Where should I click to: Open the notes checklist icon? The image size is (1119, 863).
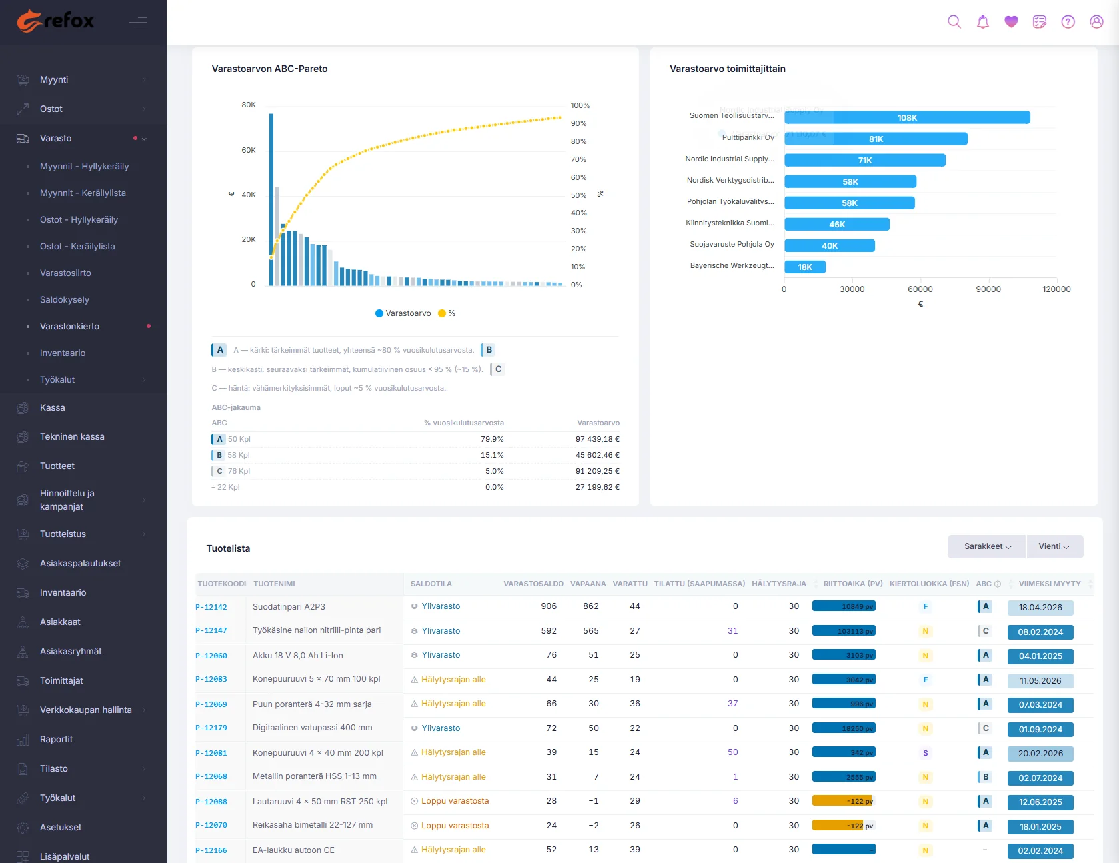pos(1040,22)
